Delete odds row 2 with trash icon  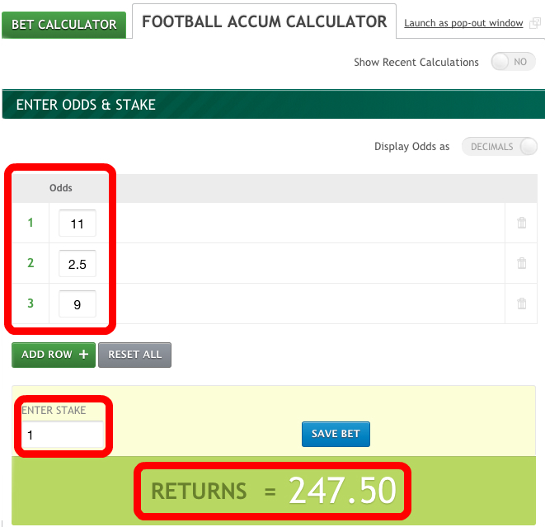[521, 263]
